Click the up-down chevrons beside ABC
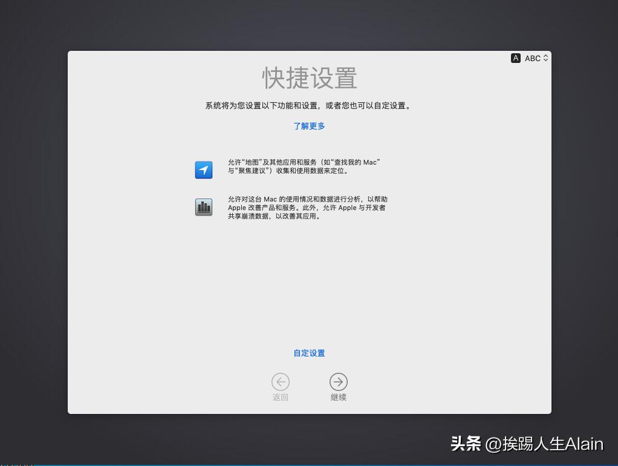 tap(545, 58)
